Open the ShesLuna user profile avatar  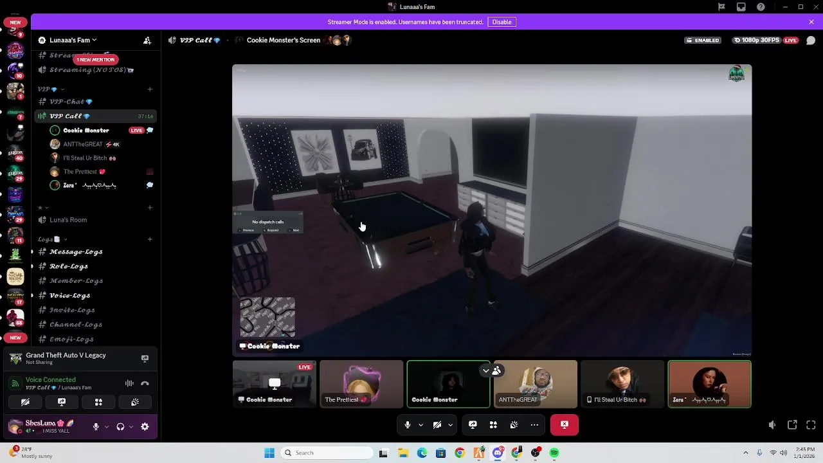15,426
